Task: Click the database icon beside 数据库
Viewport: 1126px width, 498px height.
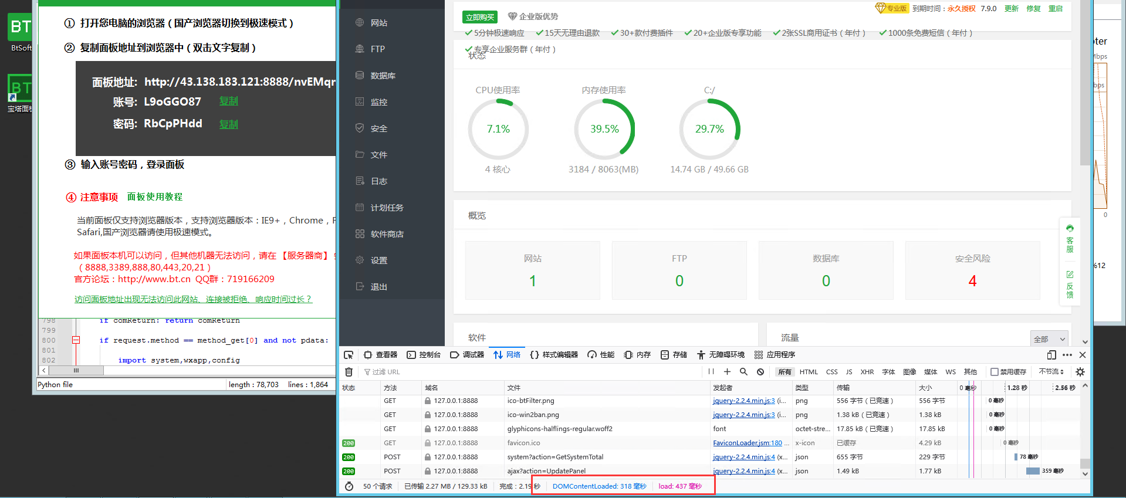Action: click(360, 75)
